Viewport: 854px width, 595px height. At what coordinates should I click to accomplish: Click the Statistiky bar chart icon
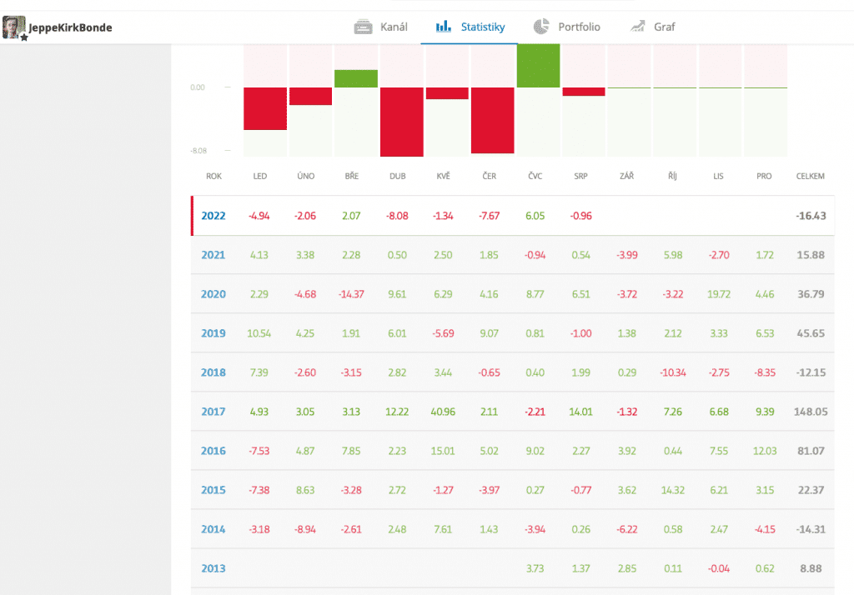[x=444, y=27]
